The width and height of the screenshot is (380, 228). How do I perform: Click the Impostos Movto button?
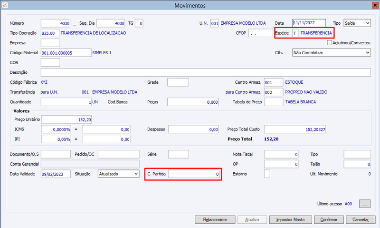click(x=291, y=219)
